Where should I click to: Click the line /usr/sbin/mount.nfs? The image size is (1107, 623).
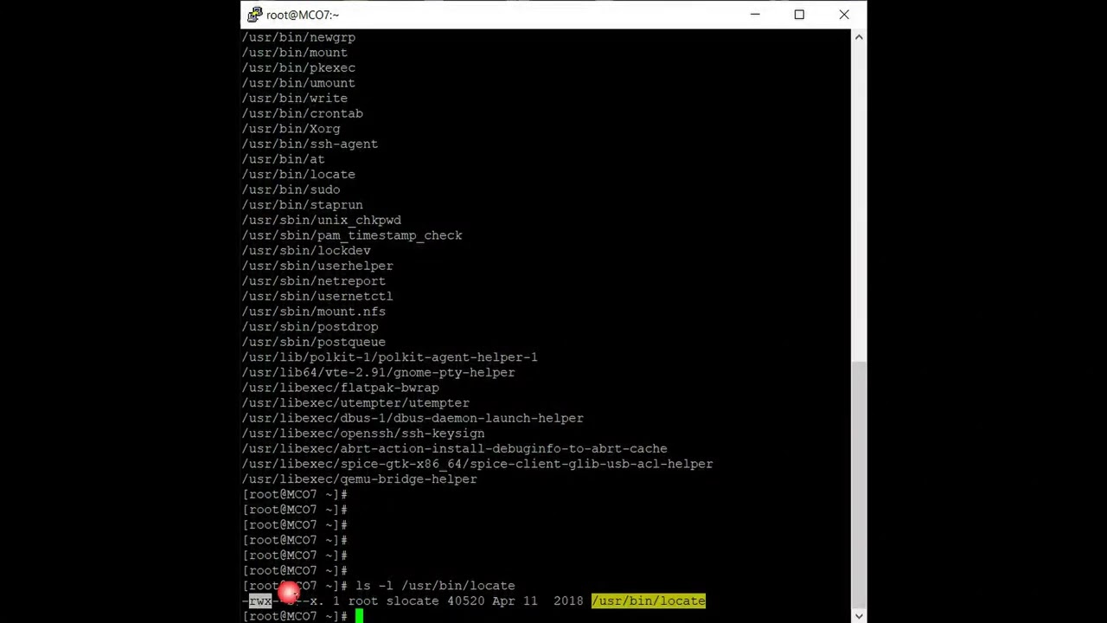314,311
